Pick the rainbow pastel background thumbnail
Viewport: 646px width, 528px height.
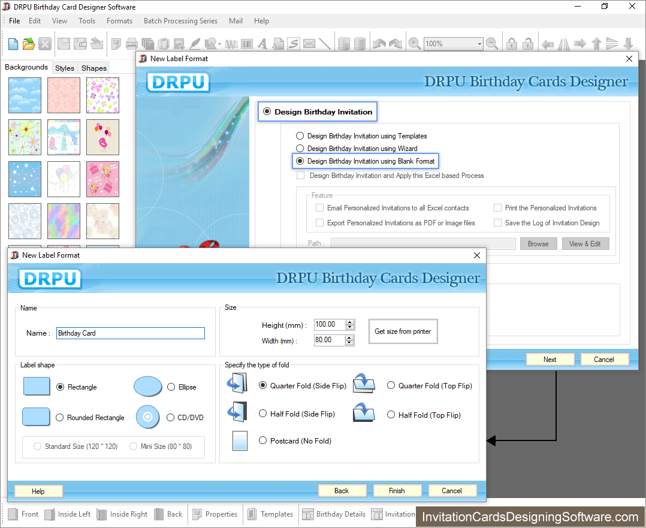point(64,221)
